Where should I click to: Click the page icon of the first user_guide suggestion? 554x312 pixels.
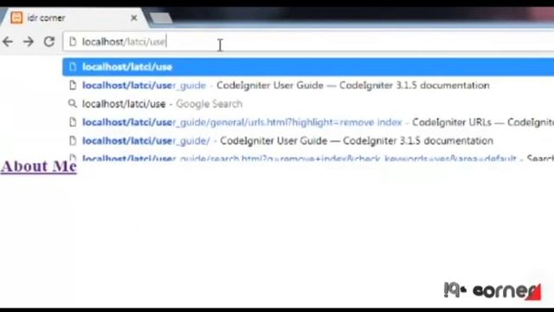(73, 85)
